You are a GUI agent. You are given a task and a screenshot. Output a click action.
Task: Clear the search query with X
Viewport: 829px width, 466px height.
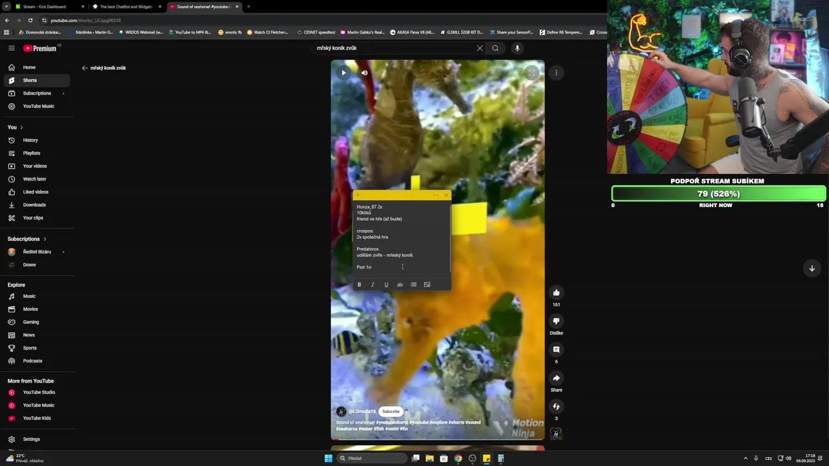(480, 48)
